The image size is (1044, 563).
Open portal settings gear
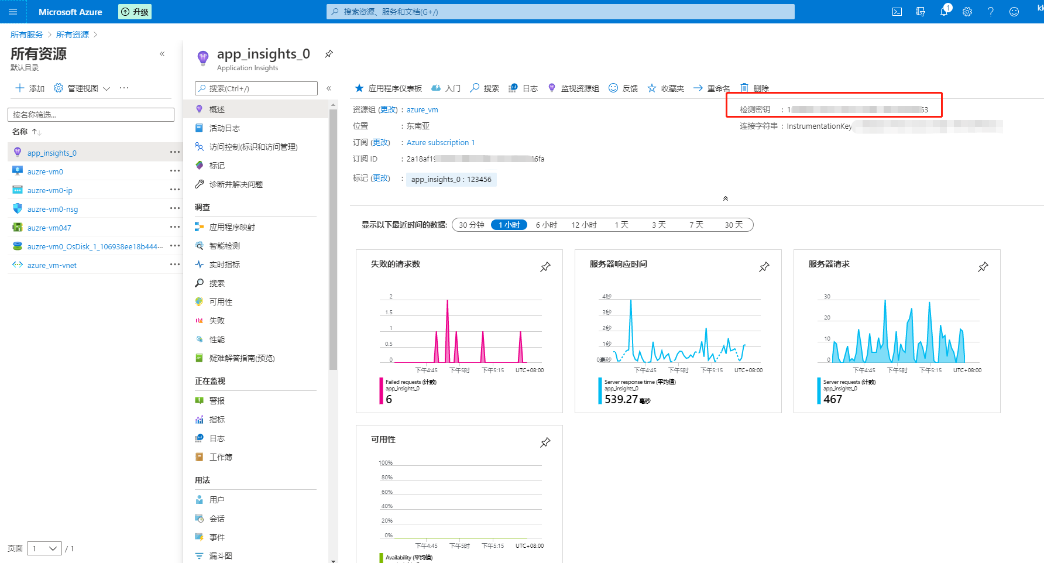click(967, 12)
